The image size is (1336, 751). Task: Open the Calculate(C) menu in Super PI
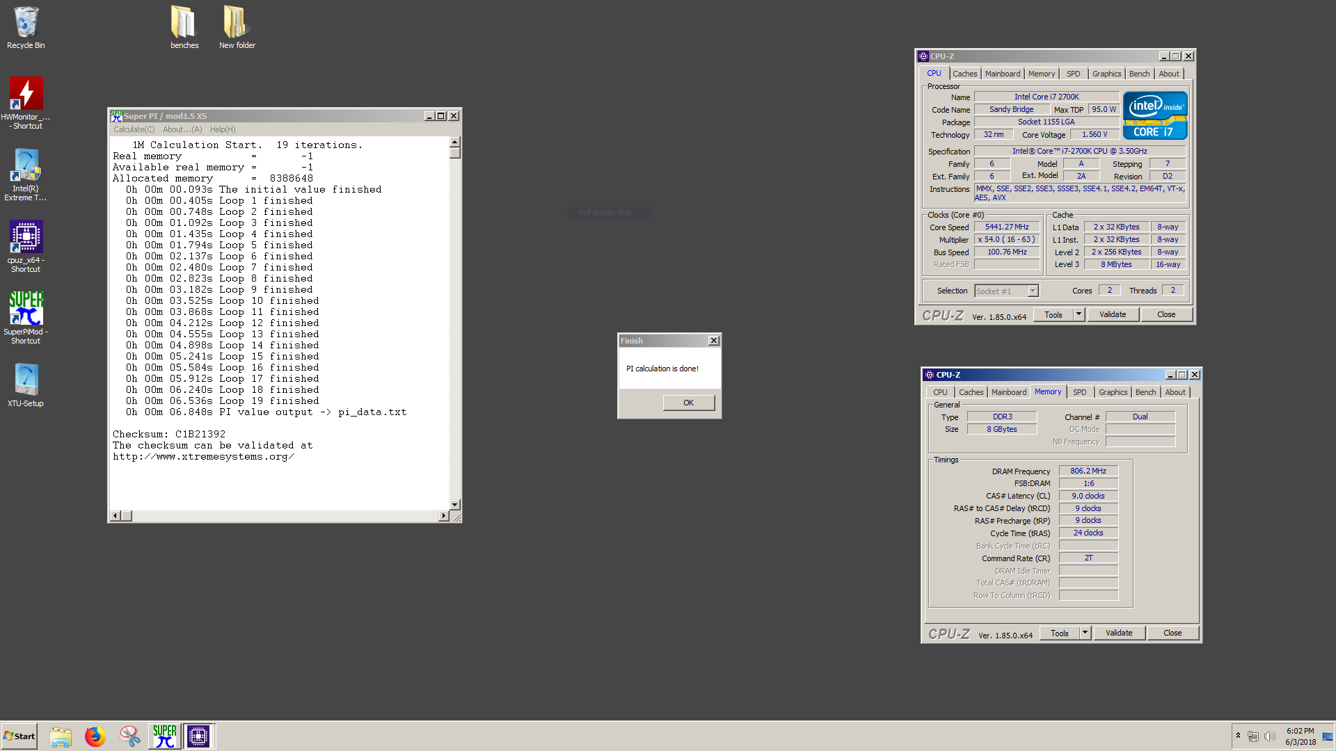pos(134,129)
